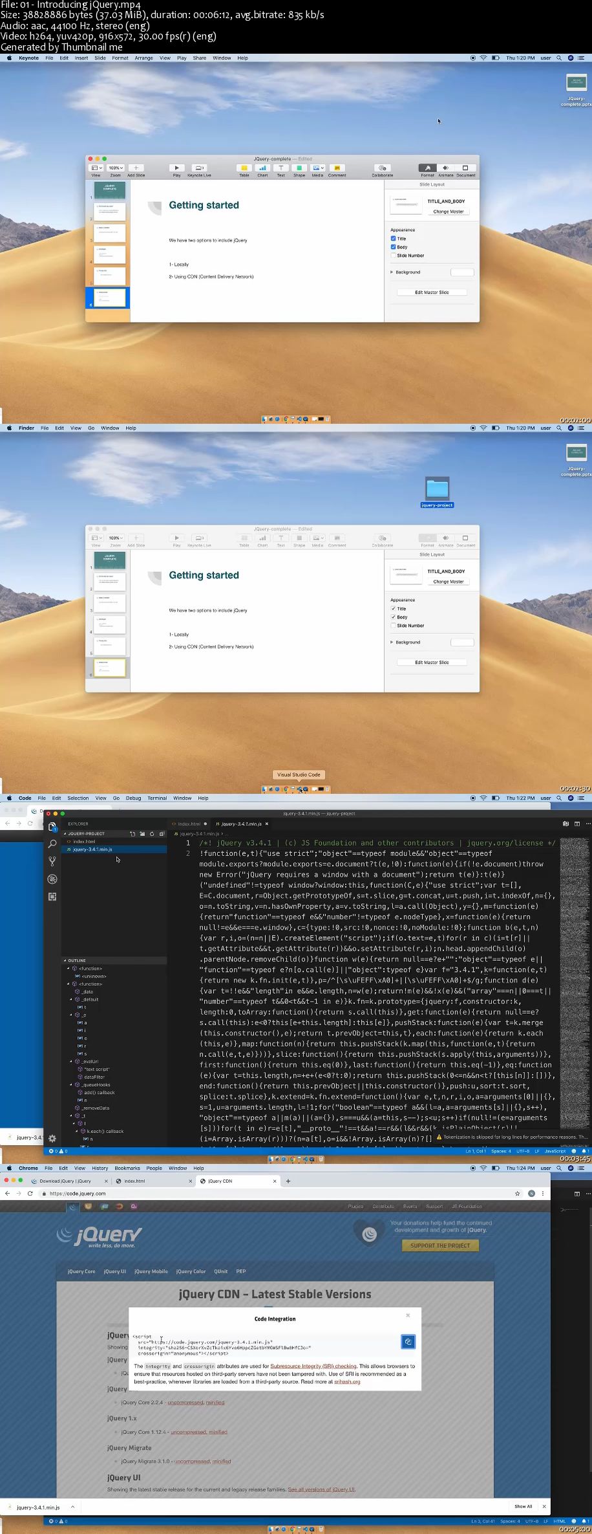Image resolution: width=592 pixels, height=1534 pixels.
Task: Open the 100% Zoom dropdown in active Keynote
Action: click(x=115, y=168)
